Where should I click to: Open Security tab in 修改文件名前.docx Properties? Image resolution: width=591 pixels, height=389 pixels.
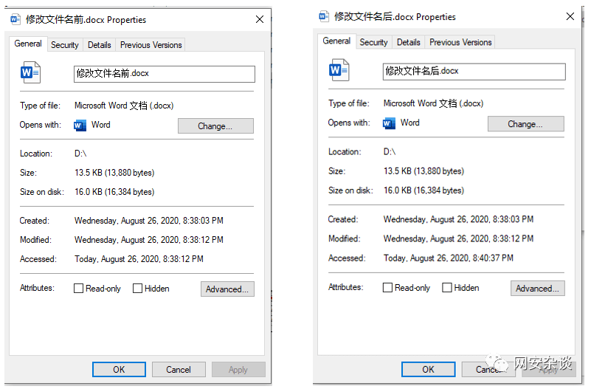65,45
